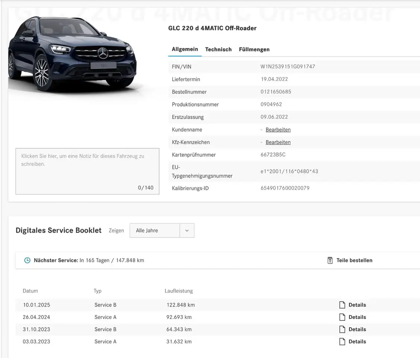The height and width of the screenshot is (358, 420).
Task: Click document icon for 26.04.2024 service
Action: pos(342,317)
